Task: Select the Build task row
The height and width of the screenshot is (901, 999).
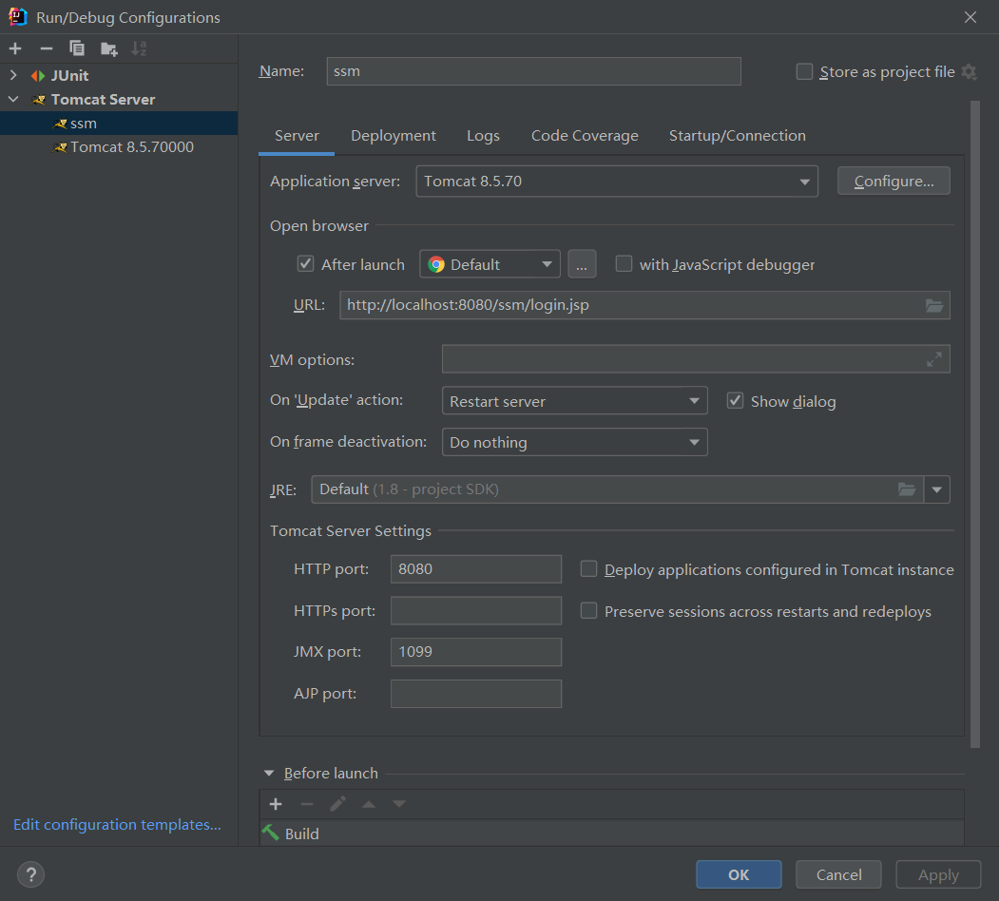Action: [x=611, y=833]
